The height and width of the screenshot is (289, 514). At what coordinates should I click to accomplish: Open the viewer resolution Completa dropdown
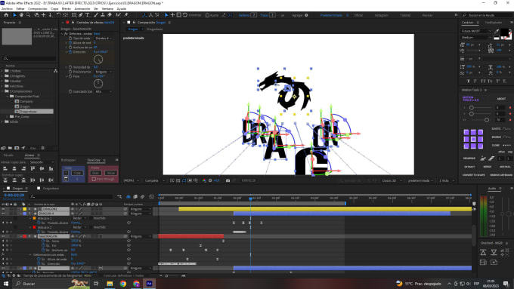(155, 180)
